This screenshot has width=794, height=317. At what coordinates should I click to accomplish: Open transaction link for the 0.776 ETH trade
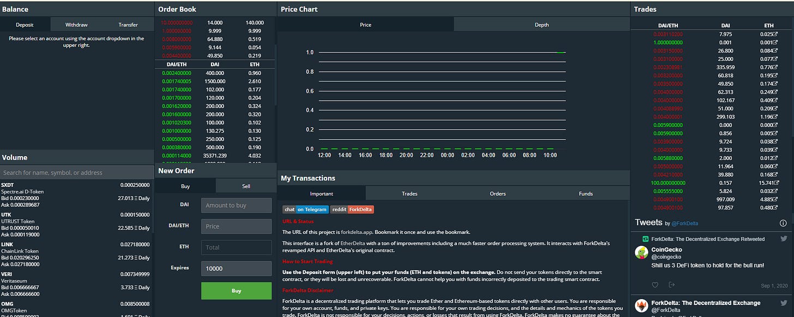(777, 67)
